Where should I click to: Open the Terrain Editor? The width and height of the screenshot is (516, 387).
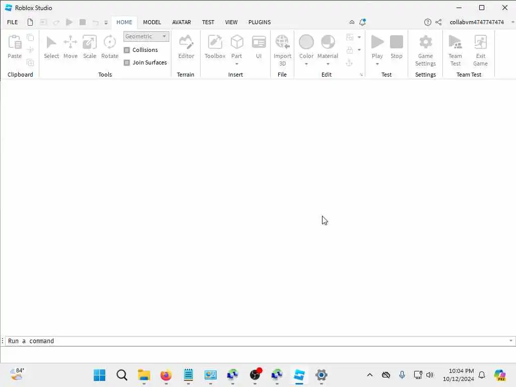pyautogui.click(x=186, y=47)
